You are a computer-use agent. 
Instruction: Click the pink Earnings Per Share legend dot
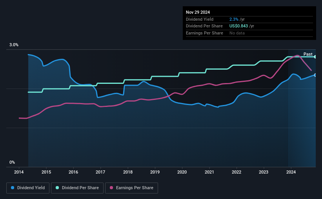[111, 188]
